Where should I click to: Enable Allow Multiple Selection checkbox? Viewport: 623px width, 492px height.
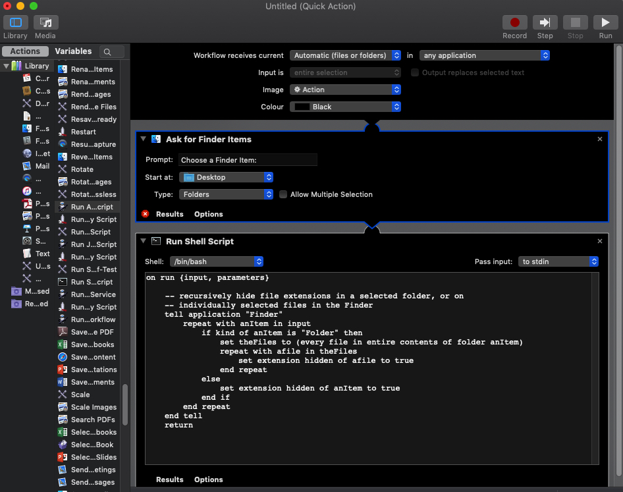click(283, 194)
